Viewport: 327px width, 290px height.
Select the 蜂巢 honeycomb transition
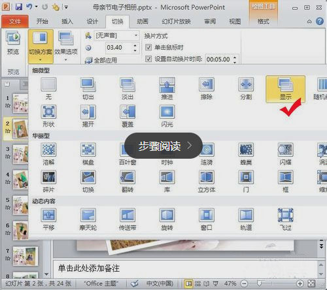point(246,154)
